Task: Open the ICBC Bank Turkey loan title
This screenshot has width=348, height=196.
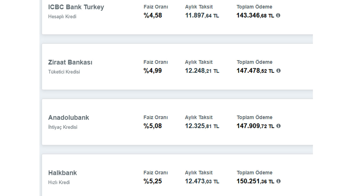Action: 76,7
